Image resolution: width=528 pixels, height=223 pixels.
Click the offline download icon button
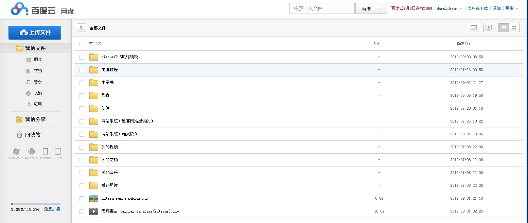coord(489,28)
